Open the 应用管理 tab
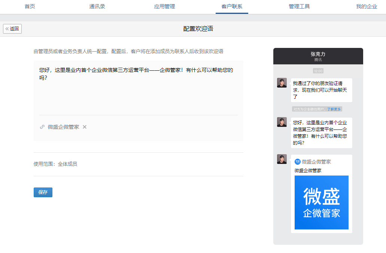 [x=164, y=6]
